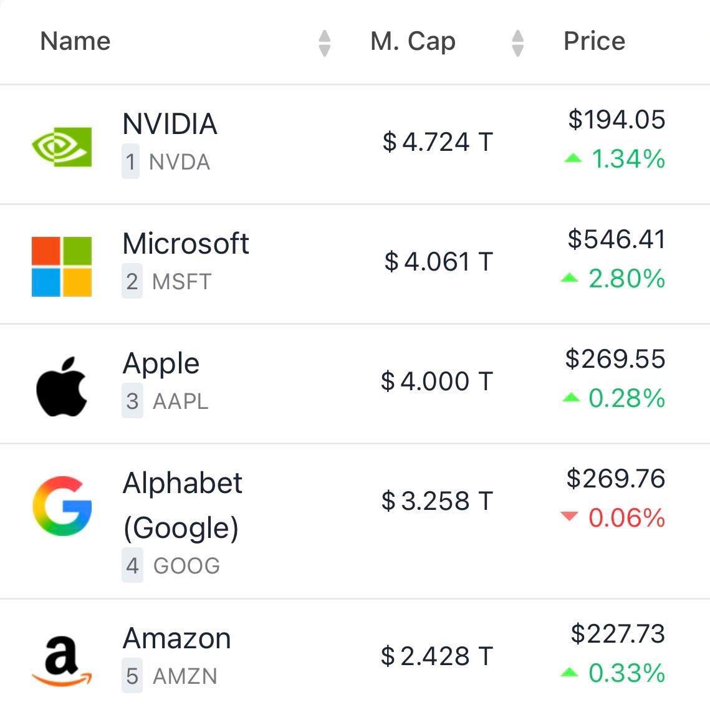Click the MSFT ticker label
710x710 pixels.
pyautogui.click(x=181, y=282)
